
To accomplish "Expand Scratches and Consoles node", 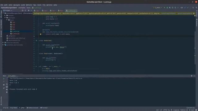I will 3,45.
